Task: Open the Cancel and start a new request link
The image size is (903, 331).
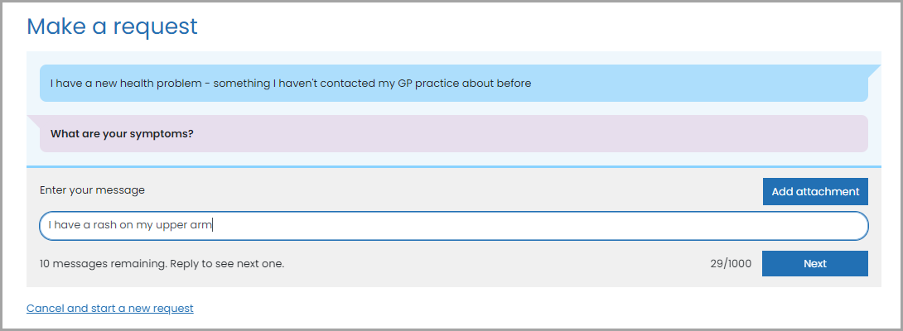Action: click(109, 309)
